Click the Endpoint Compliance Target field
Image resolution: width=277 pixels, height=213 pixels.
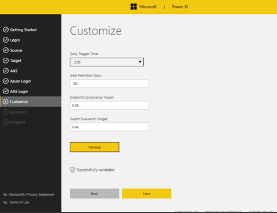[109, 105]
